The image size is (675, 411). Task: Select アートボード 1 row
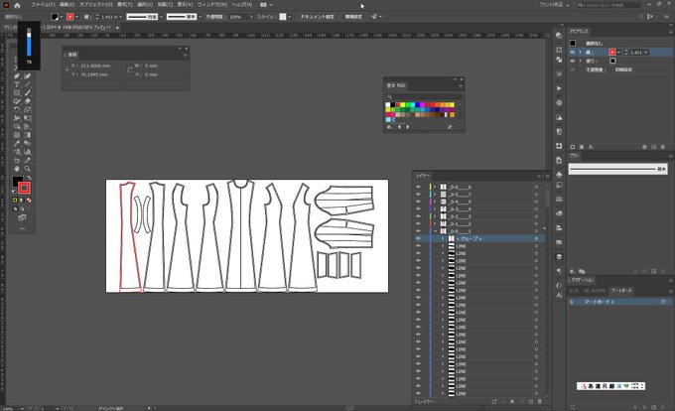619,302
